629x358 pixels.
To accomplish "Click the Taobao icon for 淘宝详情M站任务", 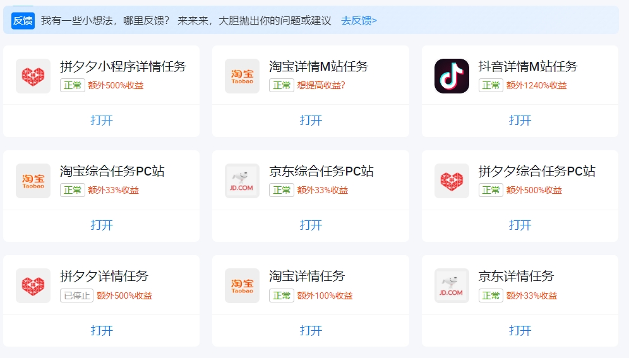I will (x=243, y=76).
